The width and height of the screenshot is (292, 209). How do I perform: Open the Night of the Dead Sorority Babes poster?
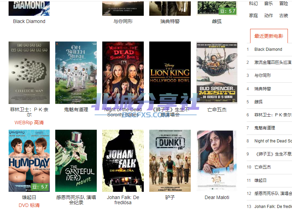click(x=123, y=73)
